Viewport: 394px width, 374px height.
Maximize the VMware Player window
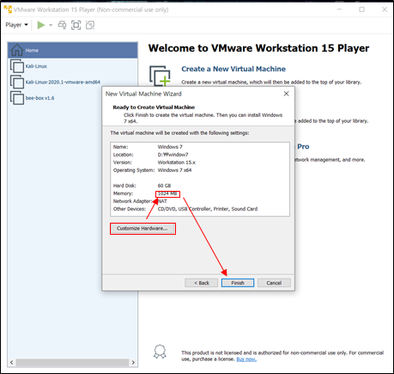tap(361, 9)
